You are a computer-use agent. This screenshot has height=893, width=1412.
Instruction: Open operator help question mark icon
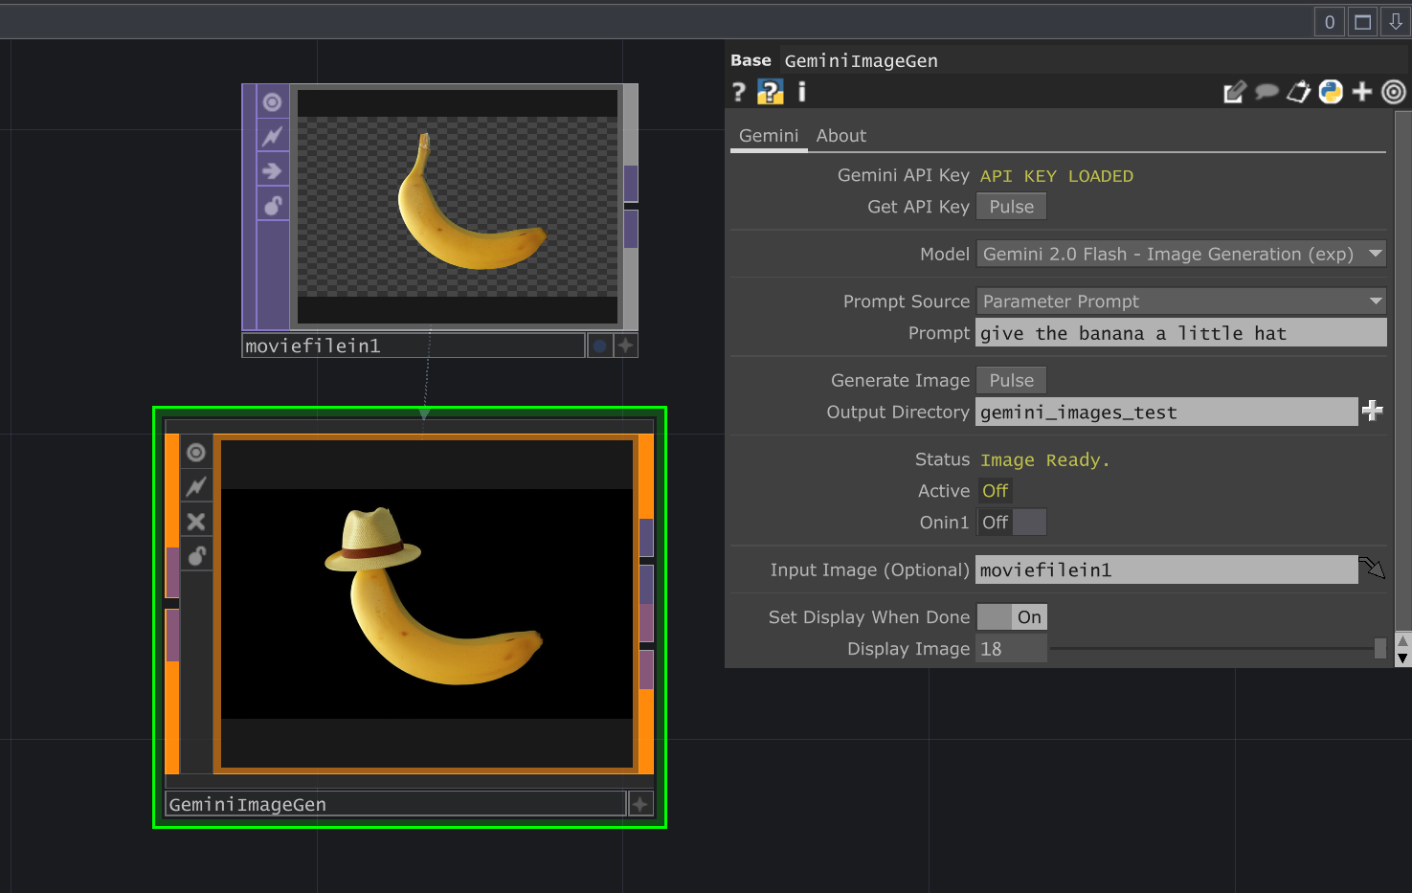pyautogui.click(x=738, y=92)
